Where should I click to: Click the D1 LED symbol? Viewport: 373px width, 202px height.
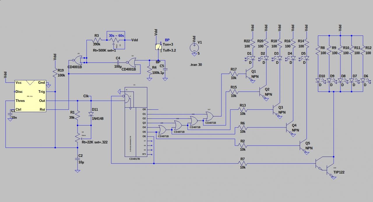[x=252, y=58]
